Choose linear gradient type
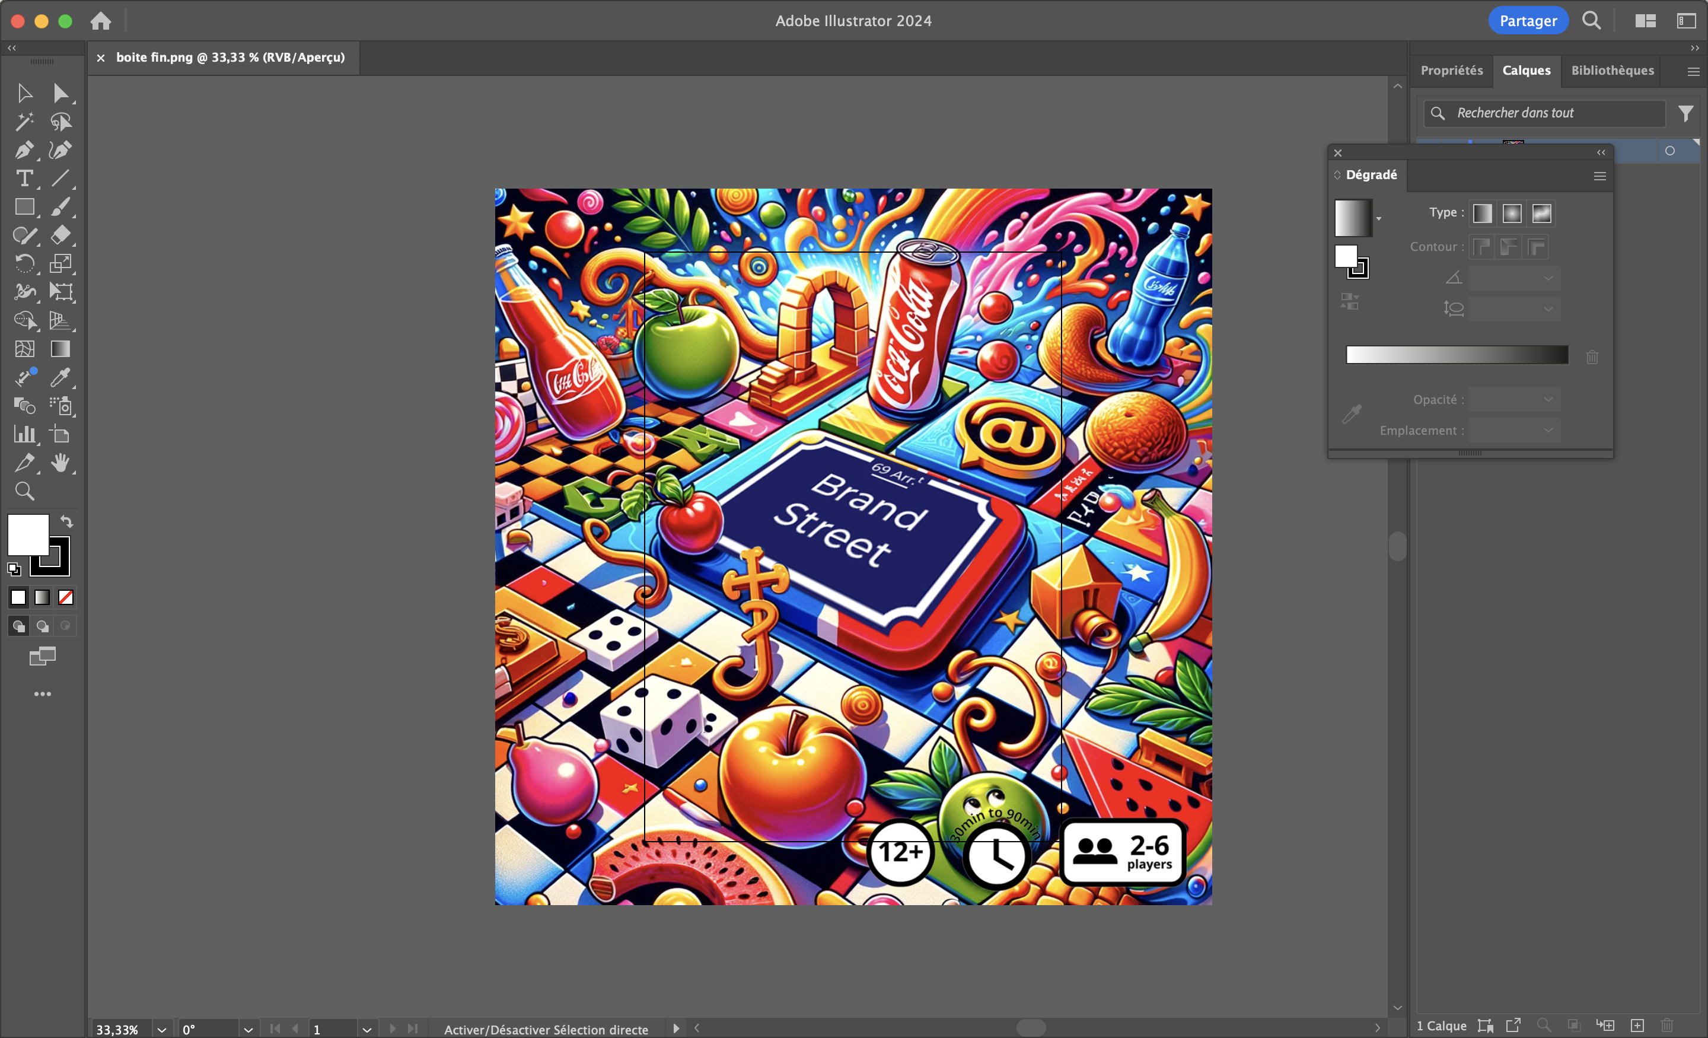Image resolution: width=1708 pixels, height=1038 pixels. (1482, 213)
